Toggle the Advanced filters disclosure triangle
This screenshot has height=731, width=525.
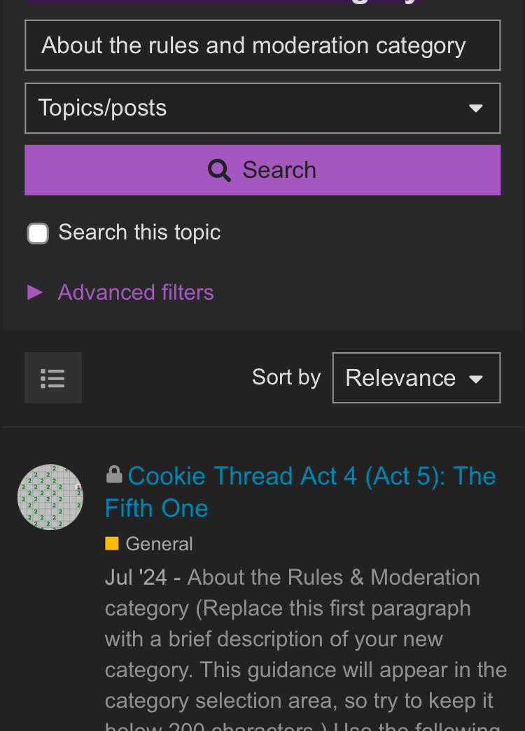tap(35, 292)
